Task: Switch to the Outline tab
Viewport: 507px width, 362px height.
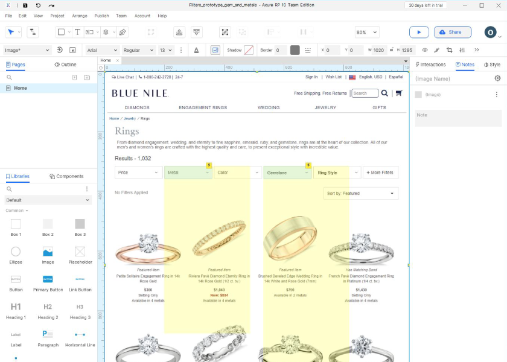Action: (x=65, y=65)
